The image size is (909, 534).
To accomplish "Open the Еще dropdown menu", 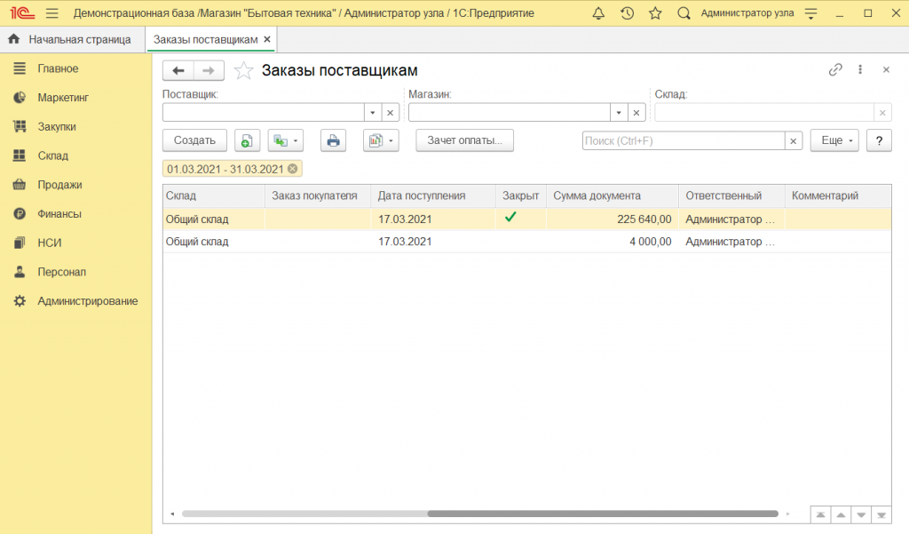I will coord(834,140).
